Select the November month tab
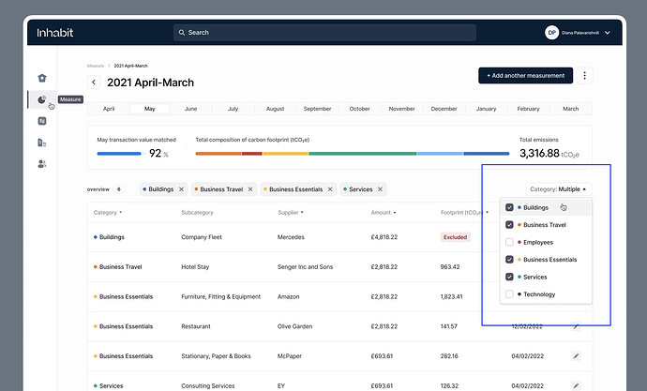 coord(401,109)
